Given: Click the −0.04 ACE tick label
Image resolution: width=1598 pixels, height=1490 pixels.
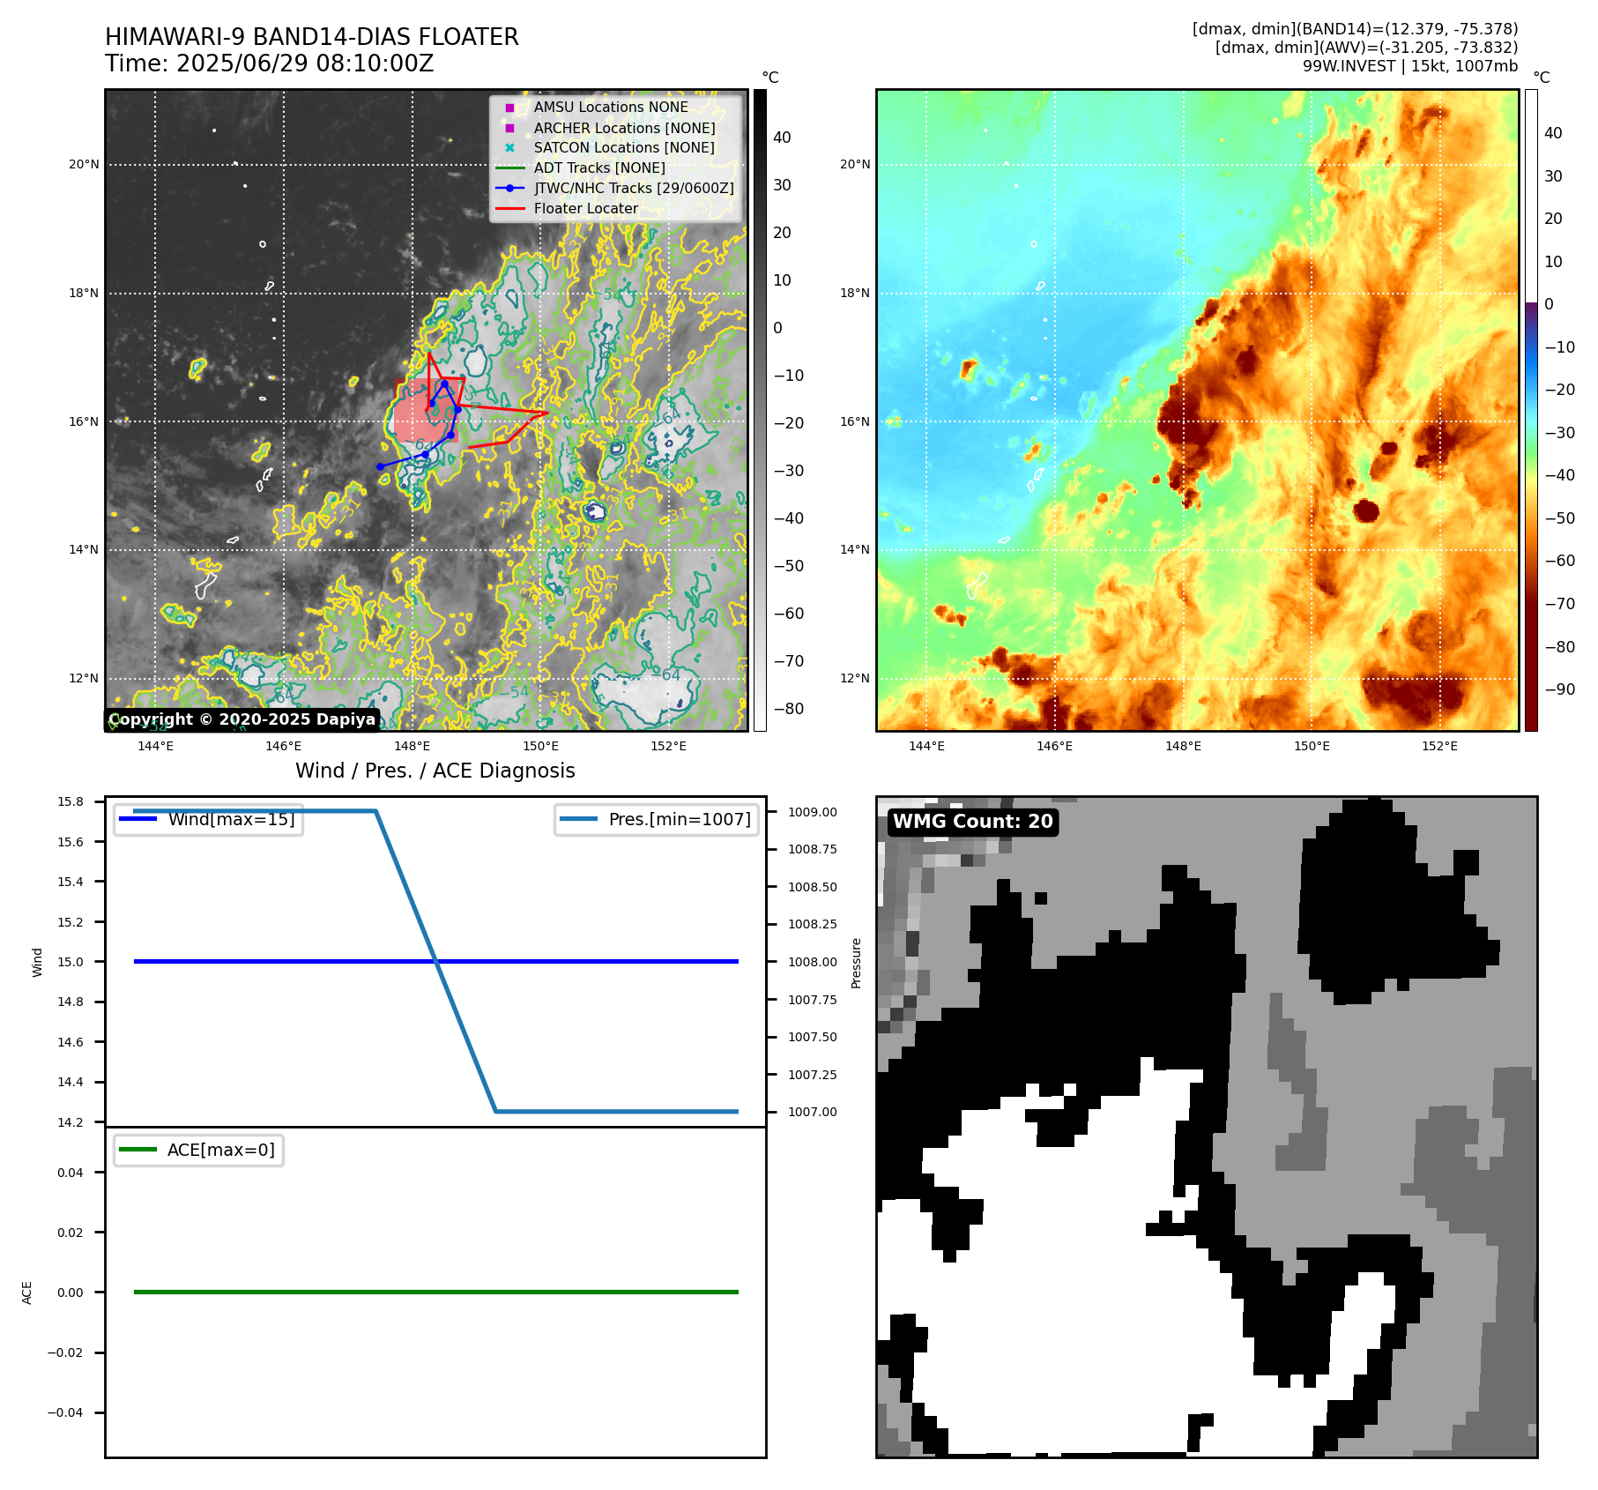Looking at the screenshot, I should 65,1412.
